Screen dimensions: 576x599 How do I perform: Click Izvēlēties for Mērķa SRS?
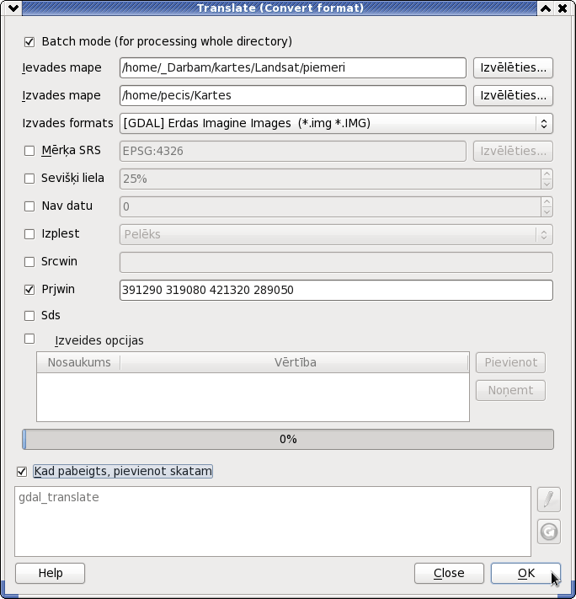click(513, 151)
